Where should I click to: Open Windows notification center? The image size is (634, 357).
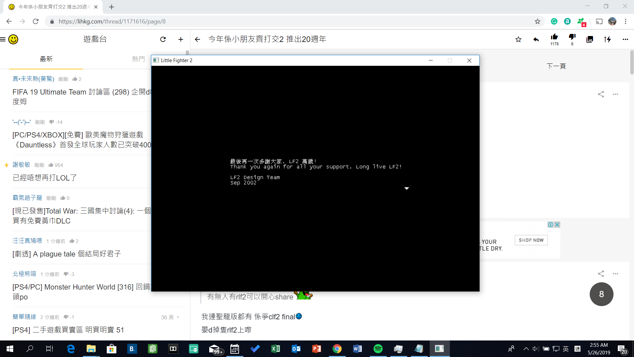[622, 349]
